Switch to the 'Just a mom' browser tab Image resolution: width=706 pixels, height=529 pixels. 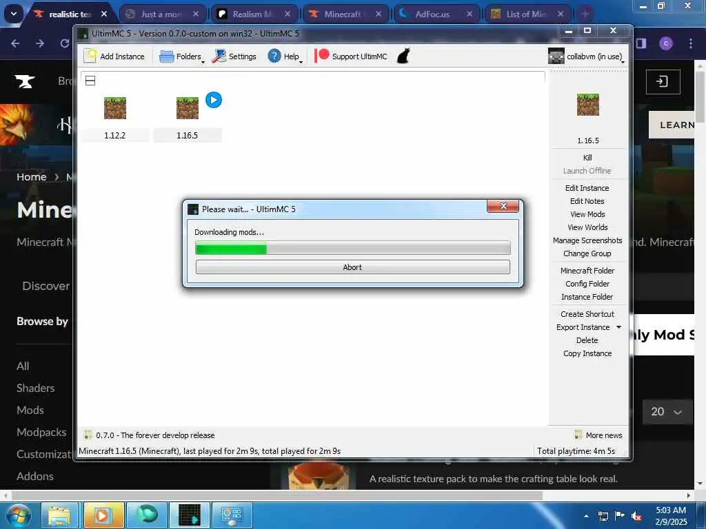point(161,14)
